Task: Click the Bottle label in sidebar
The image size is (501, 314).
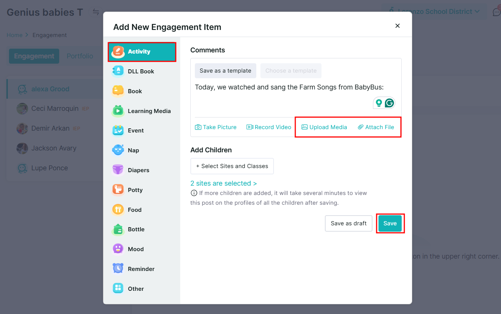Action: point(136,229)
